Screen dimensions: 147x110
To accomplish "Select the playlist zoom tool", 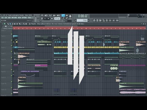I will [x=24, y=24].
